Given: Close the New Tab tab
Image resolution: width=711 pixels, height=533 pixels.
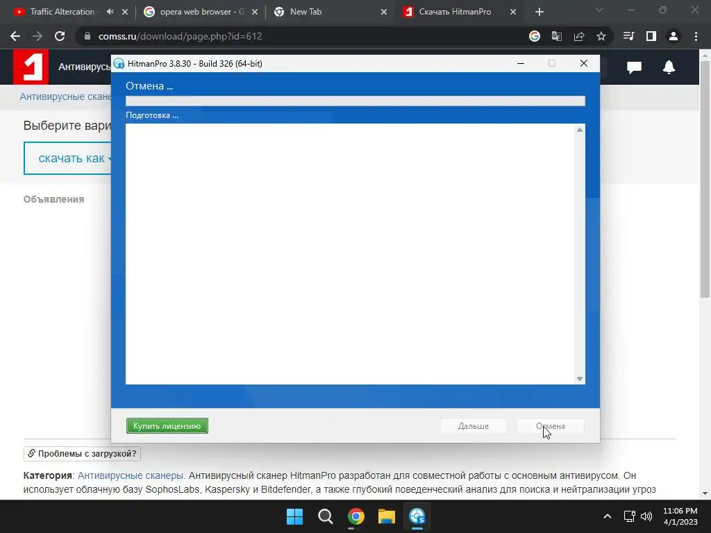Looking at the screenshot, I should tap(384, 12).
